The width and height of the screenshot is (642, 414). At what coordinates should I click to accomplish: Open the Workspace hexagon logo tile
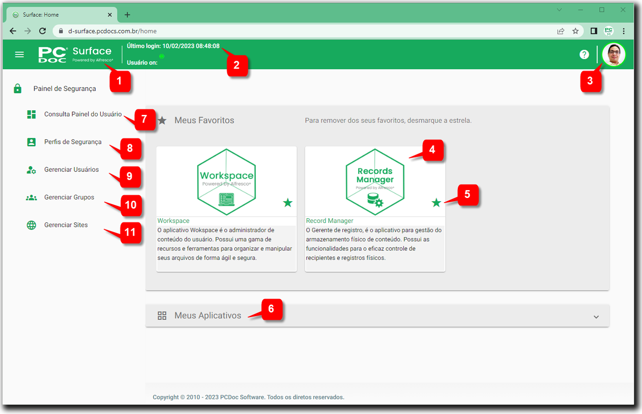click(x=226, y=182)
